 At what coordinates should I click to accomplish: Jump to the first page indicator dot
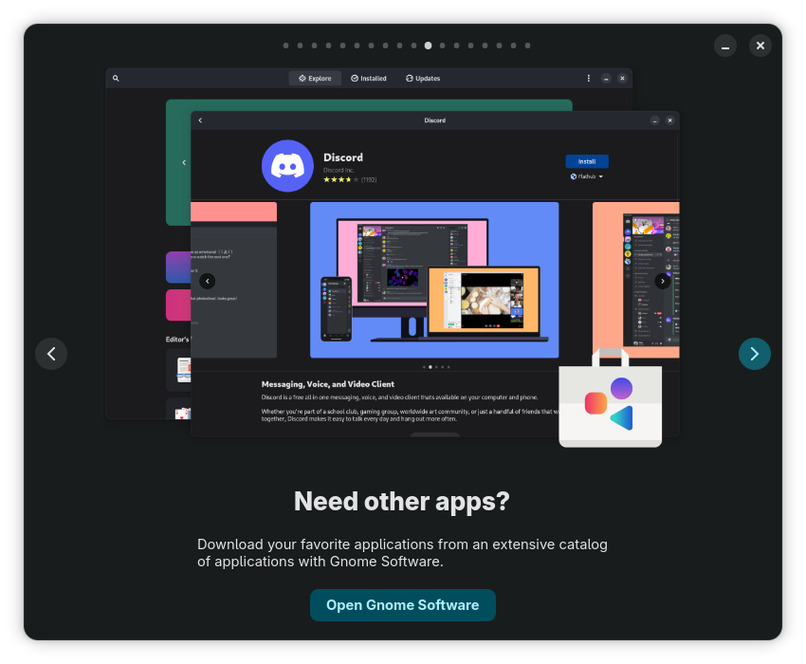(285, 46)
